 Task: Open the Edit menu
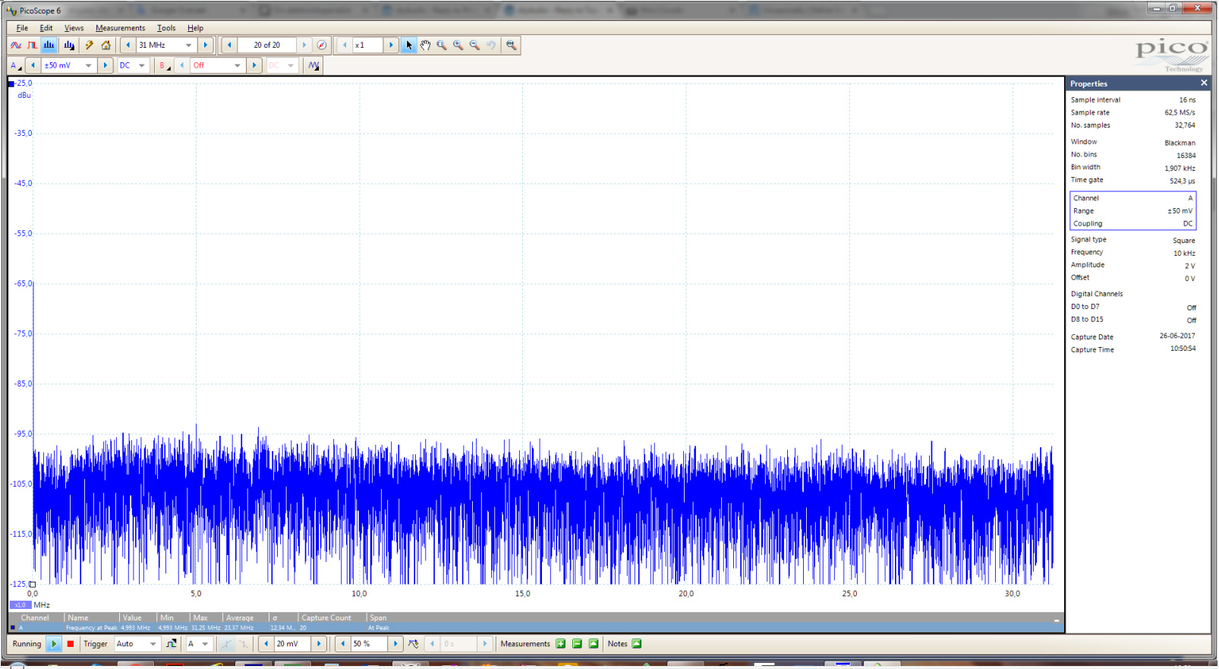click(46, 28)
